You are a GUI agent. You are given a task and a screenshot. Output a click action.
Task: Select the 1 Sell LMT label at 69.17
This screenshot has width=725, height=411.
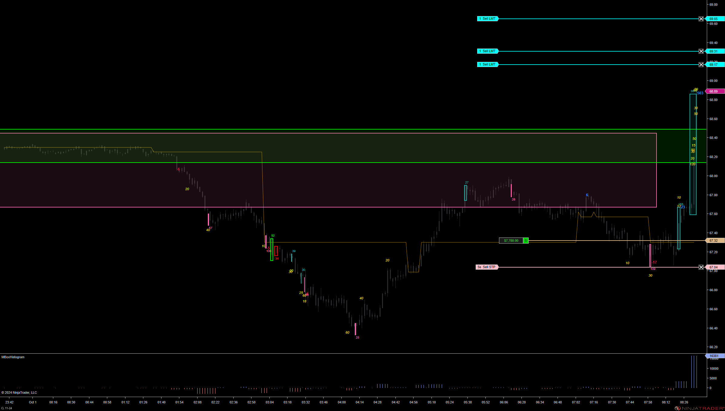click(487, 65)
